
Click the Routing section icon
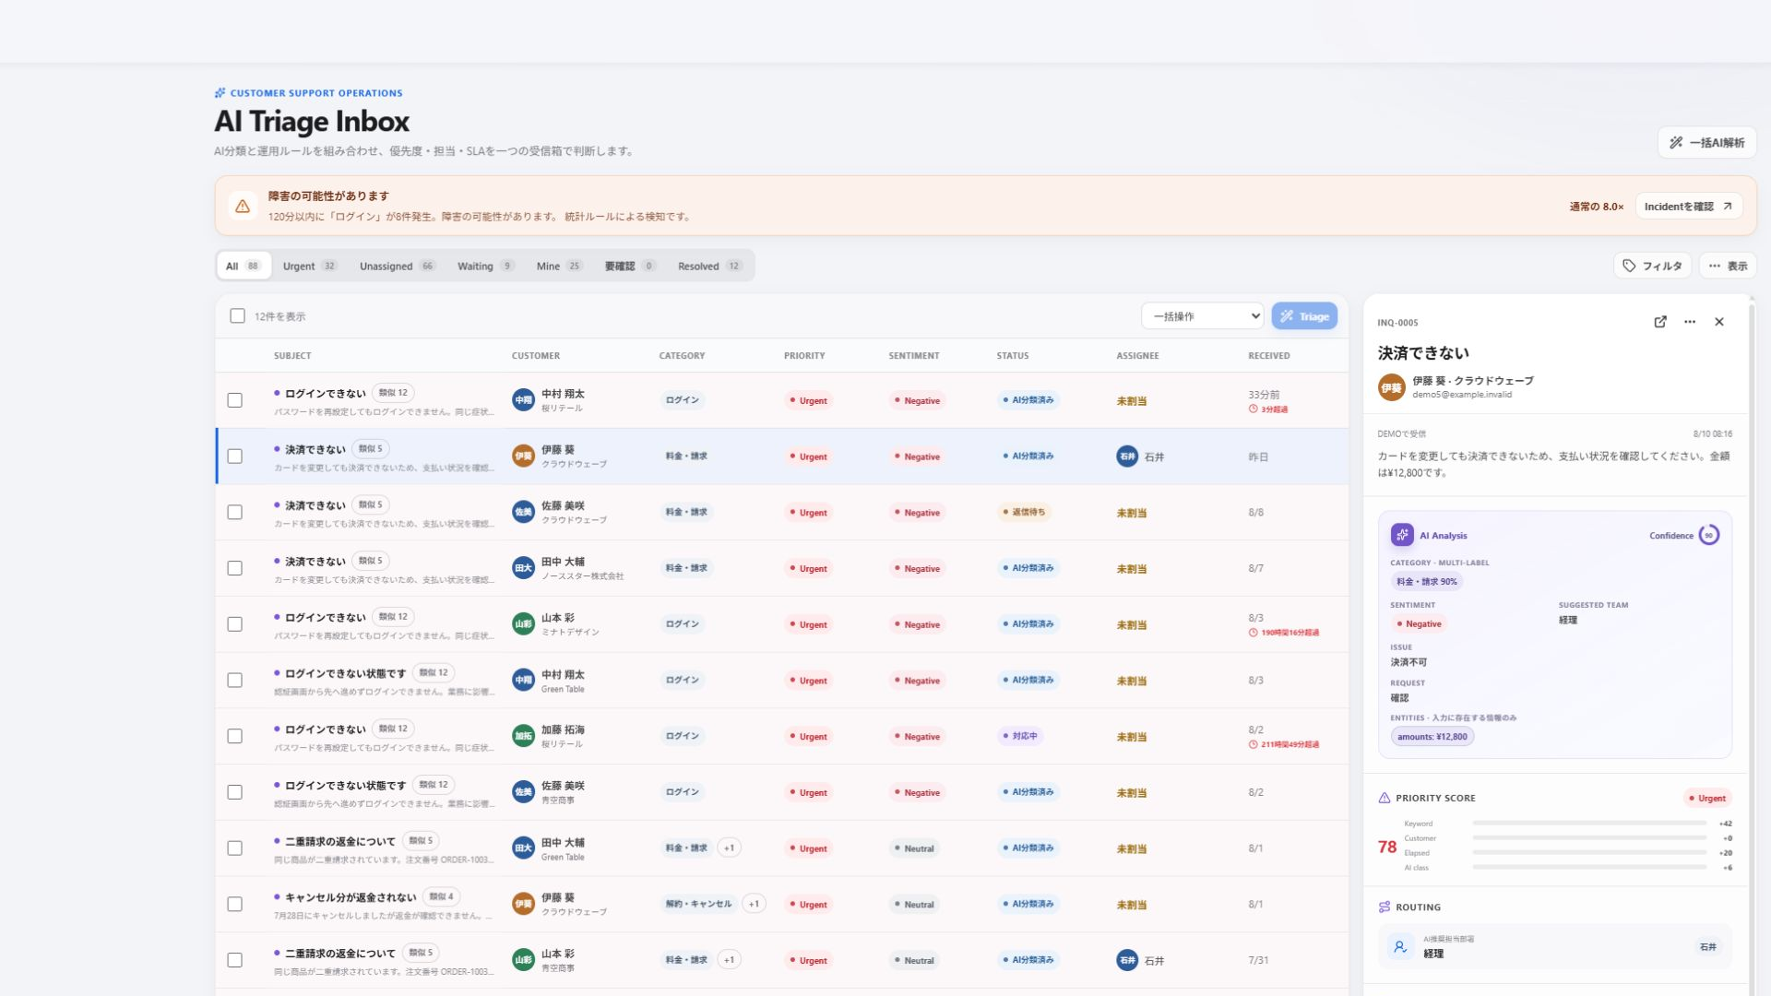click(x=1385, y=907)
